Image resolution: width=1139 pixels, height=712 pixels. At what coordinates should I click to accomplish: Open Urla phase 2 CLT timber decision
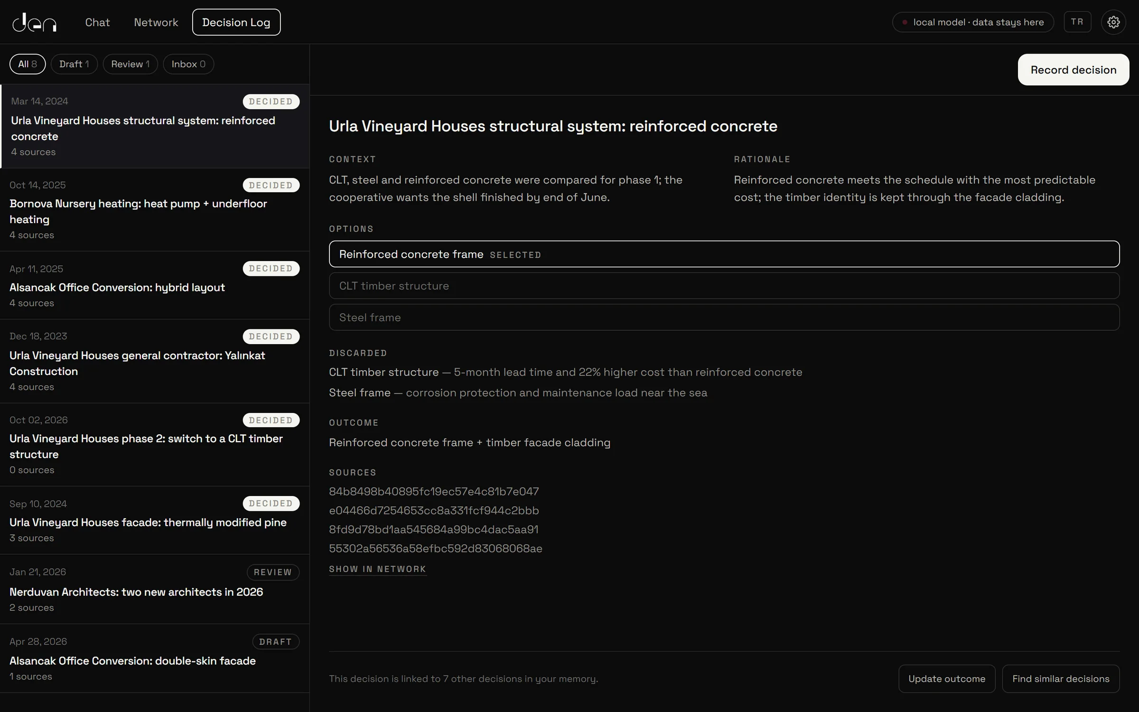[x=155, y=445]
